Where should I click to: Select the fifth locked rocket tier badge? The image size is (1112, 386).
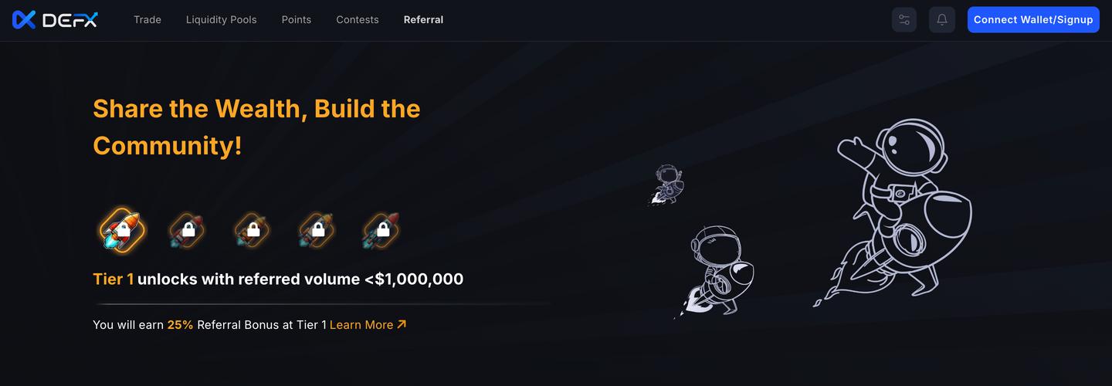(x=381, y=229)
